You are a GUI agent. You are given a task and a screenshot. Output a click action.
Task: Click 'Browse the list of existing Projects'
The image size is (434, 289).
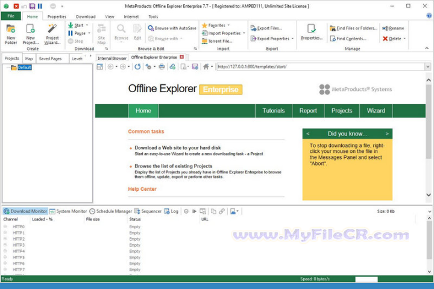(x=174, y=166)
